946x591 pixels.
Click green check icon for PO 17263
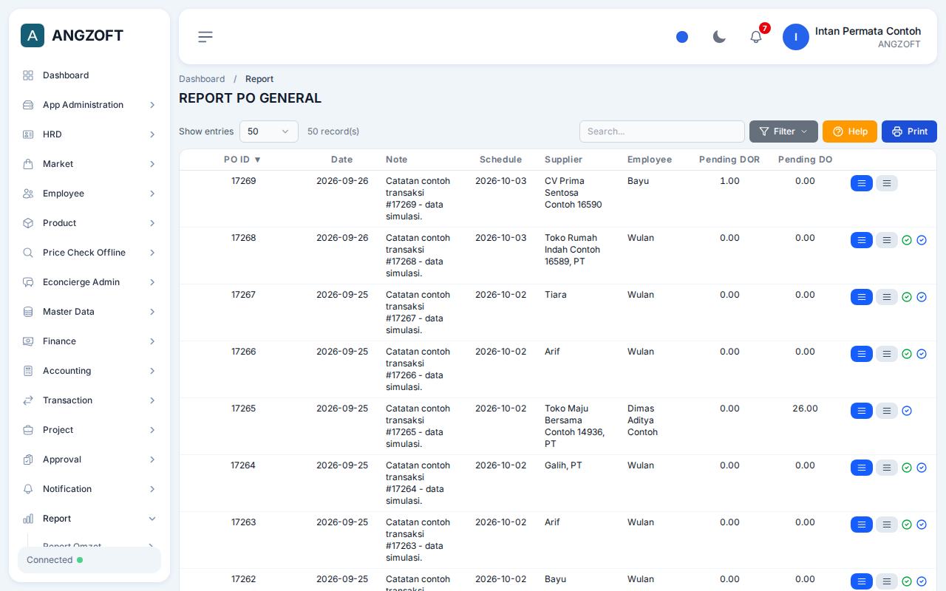point(907,525)
